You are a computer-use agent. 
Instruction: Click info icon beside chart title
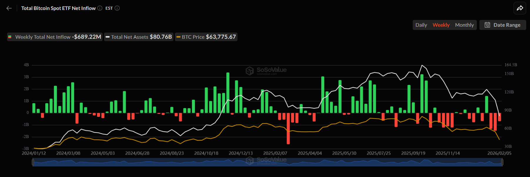(100, 8)
